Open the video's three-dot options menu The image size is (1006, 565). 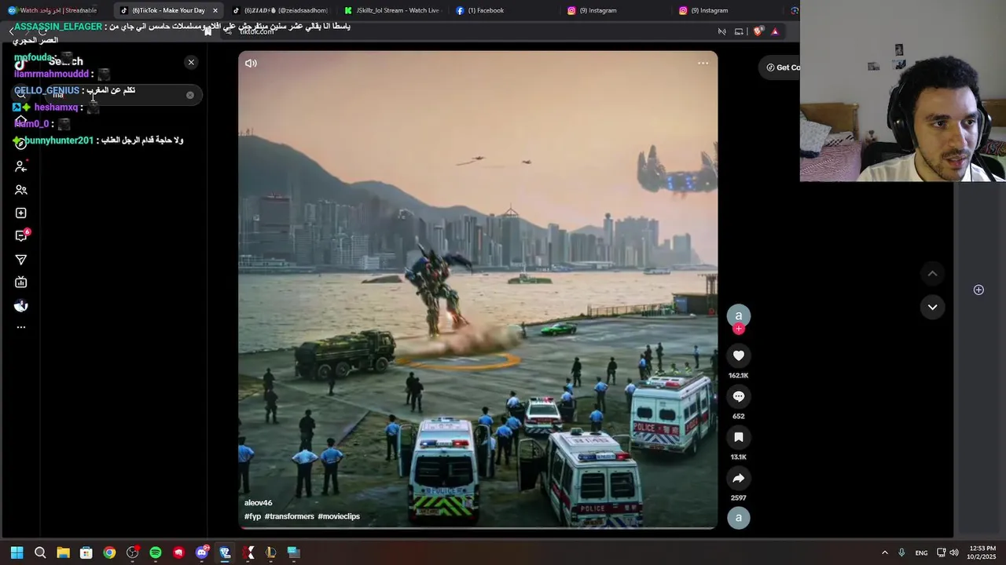coord(703,64)
